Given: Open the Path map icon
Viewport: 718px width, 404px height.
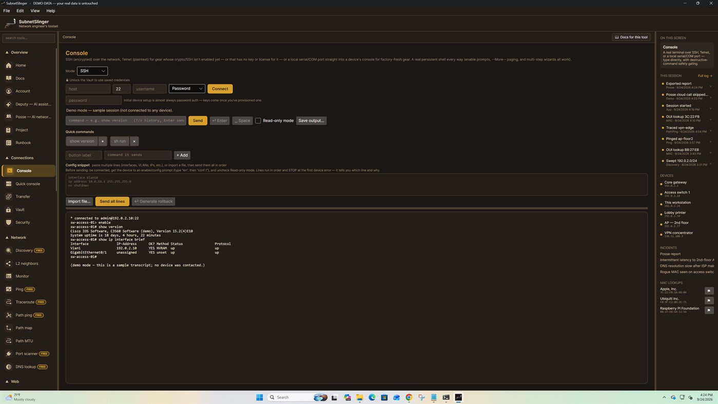Looking at the screenshot, I should click(9, 328).
